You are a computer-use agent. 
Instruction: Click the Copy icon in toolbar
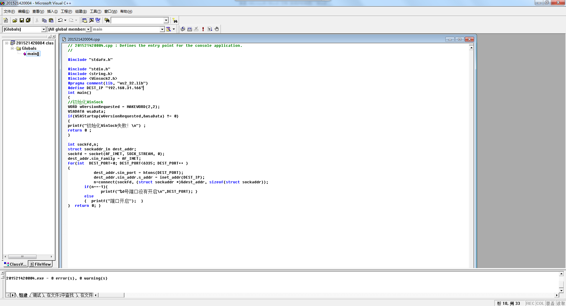[44, 20]
